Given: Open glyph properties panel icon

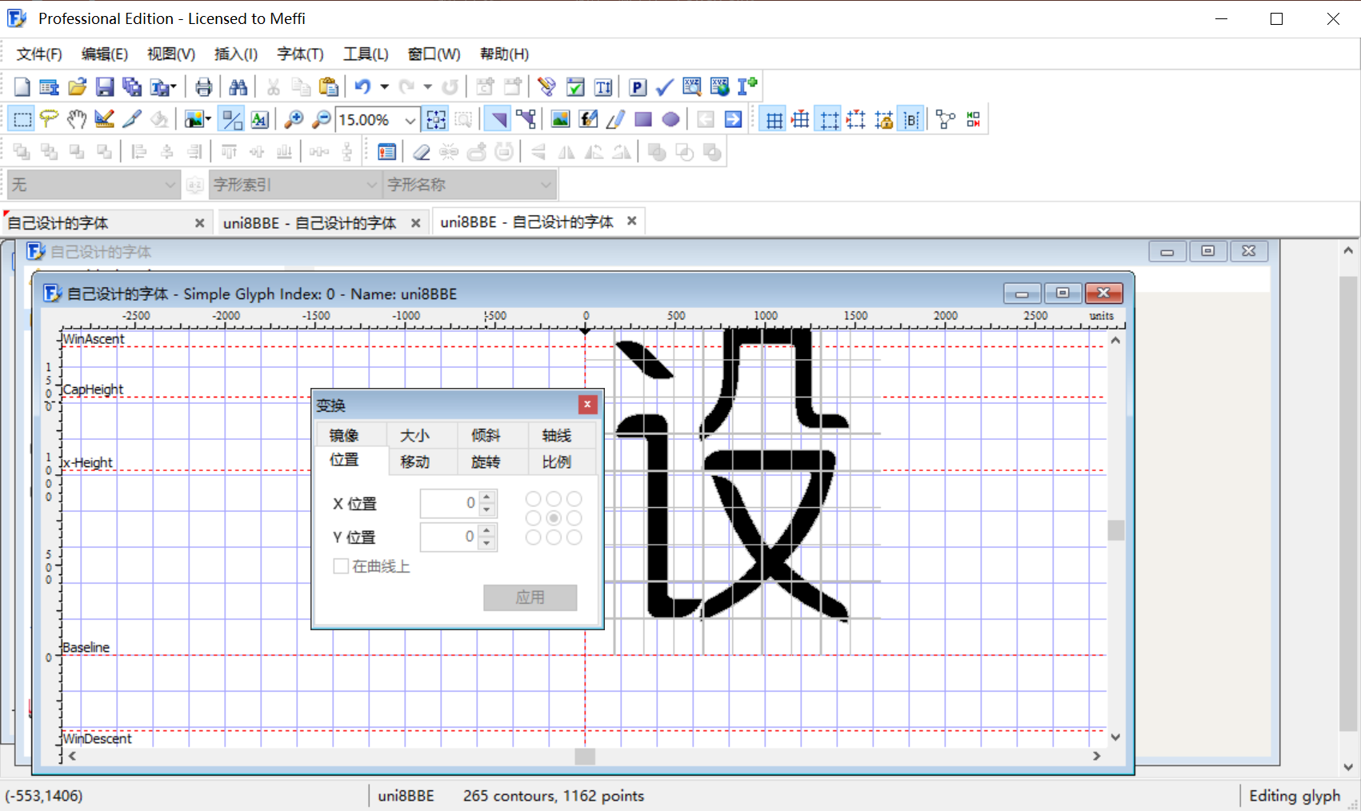Looking at the screenshot, I should 387,152.
